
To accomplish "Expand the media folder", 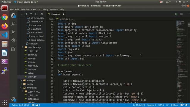I will pos(30,84).
